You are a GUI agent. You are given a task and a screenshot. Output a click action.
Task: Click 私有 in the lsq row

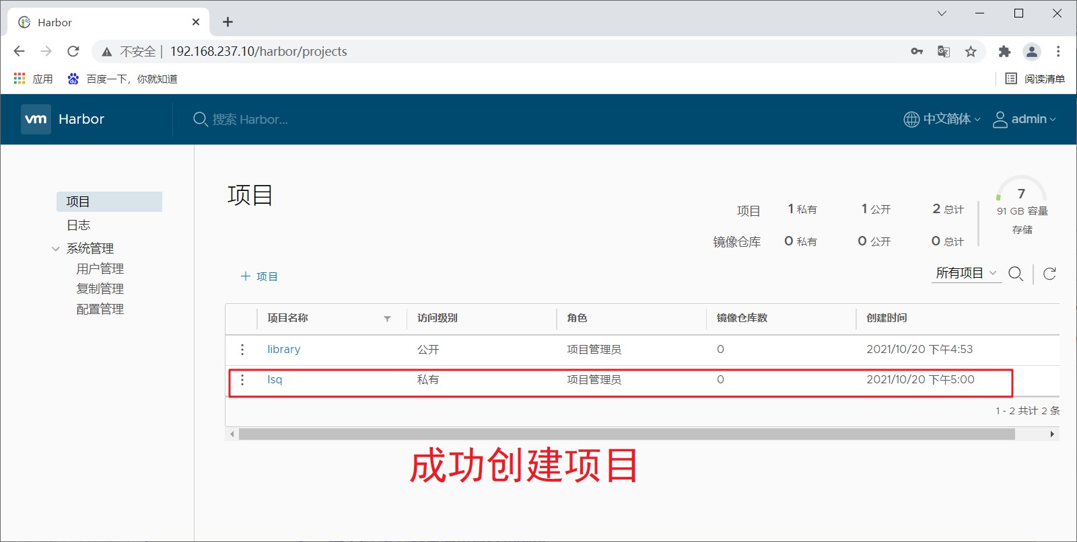[428, 380]
